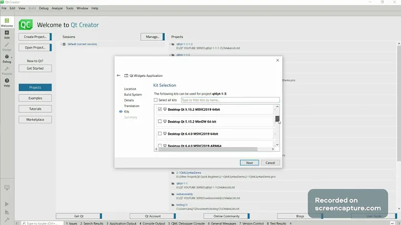The image size is (401, 225).
Task: Click the Qt Creator QC logo
Action: 26,25
